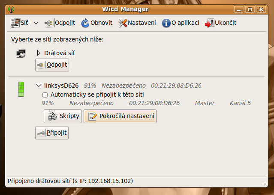Enable Automaticky se připojit k této síti

click(45, 95)
